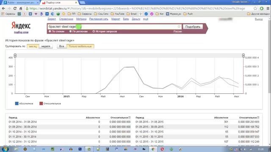Open the Метрика link
The height and width of the screenshot is (152, 271).
click(81, 19)
